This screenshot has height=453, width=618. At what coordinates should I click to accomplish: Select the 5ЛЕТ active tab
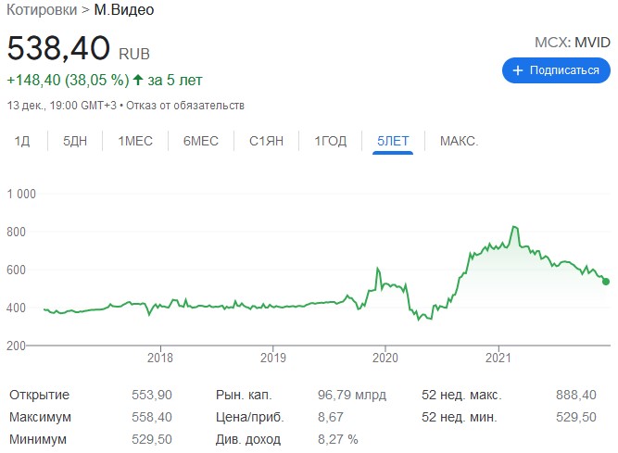[393, 141]
